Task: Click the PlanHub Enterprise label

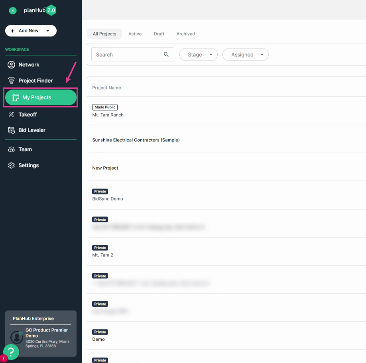Action: (x=33, y=319)
